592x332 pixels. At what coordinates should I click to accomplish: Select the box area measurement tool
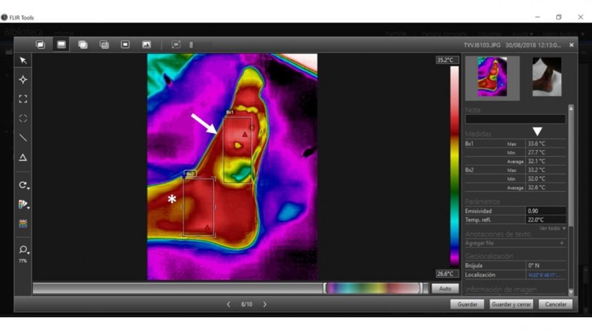tap(23, 99)
